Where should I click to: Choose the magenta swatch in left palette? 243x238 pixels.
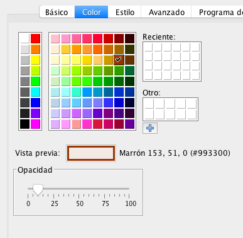(x=35, y=124)
